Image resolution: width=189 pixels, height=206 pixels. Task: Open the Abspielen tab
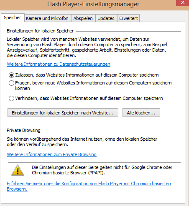pos(83,18)
